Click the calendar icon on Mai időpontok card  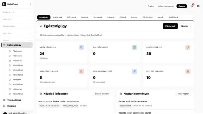coord(134,47)
